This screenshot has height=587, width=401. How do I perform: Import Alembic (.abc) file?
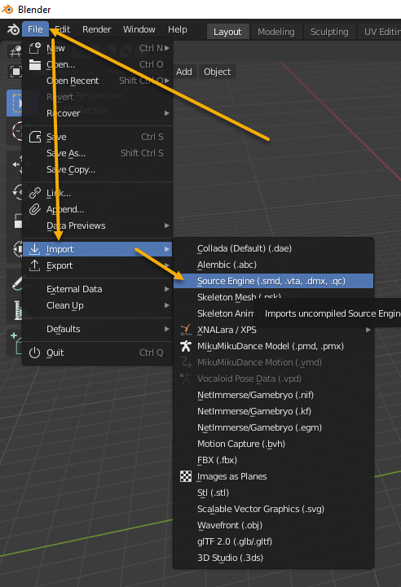[274, 265]
